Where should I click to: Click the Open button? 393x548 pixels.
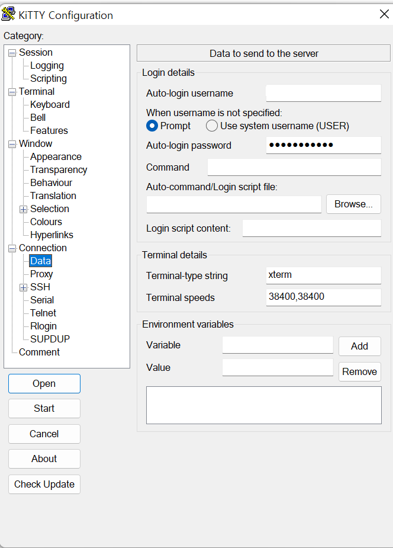tap(44, 384)
